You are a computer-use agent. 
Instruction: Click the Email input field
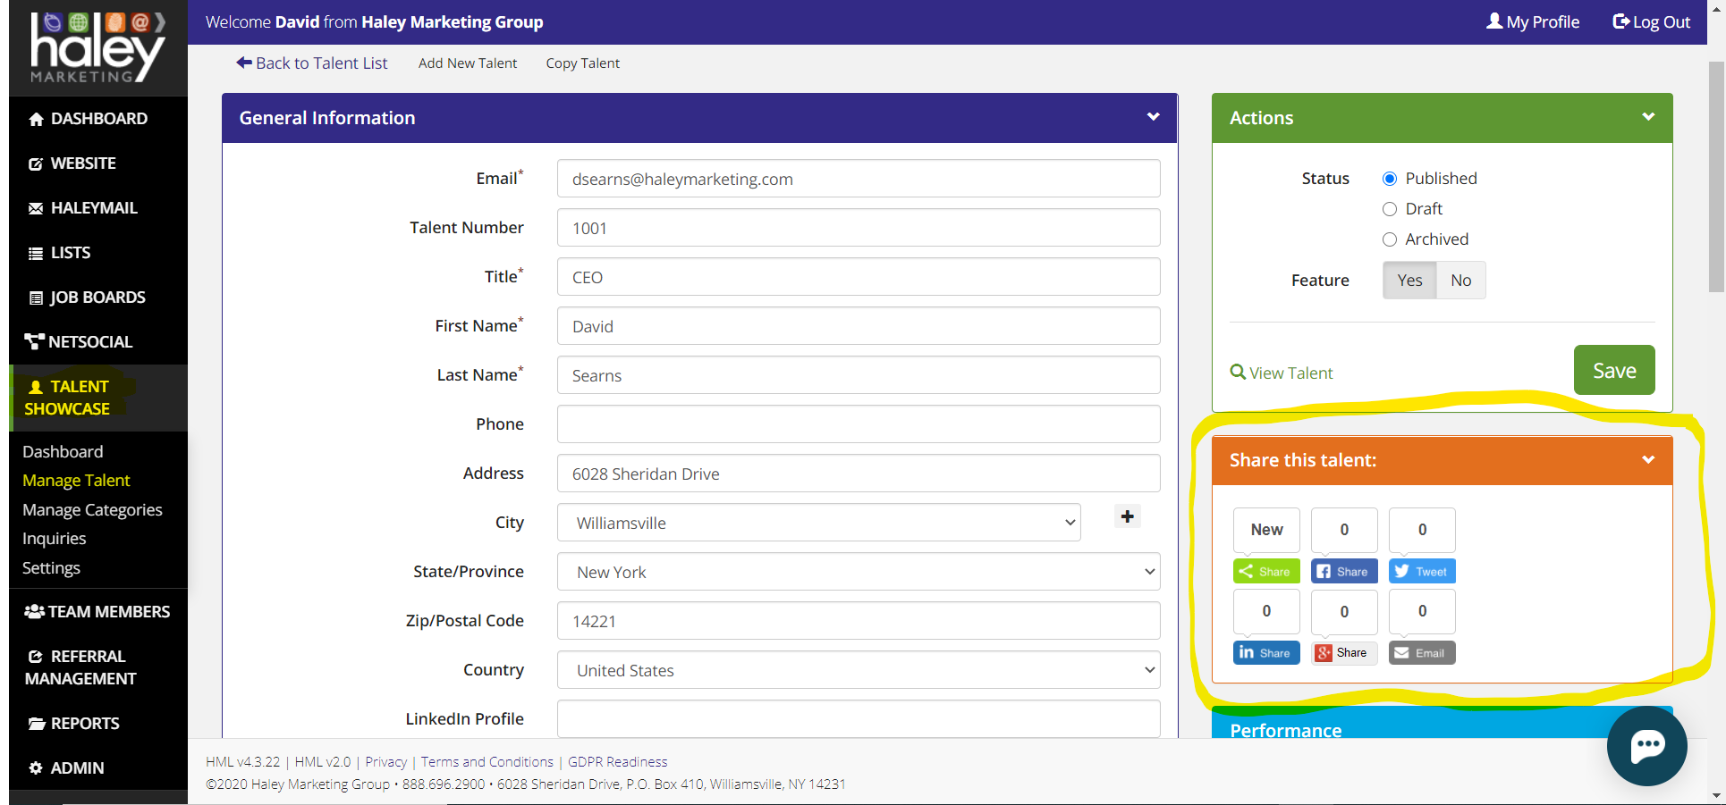pos(859,179)
